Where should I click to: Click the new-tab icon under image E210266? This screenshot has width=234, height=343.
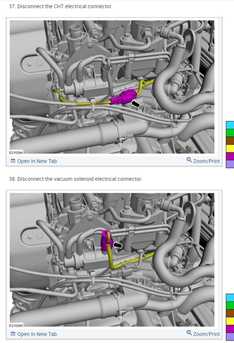(x=13, y=334)
